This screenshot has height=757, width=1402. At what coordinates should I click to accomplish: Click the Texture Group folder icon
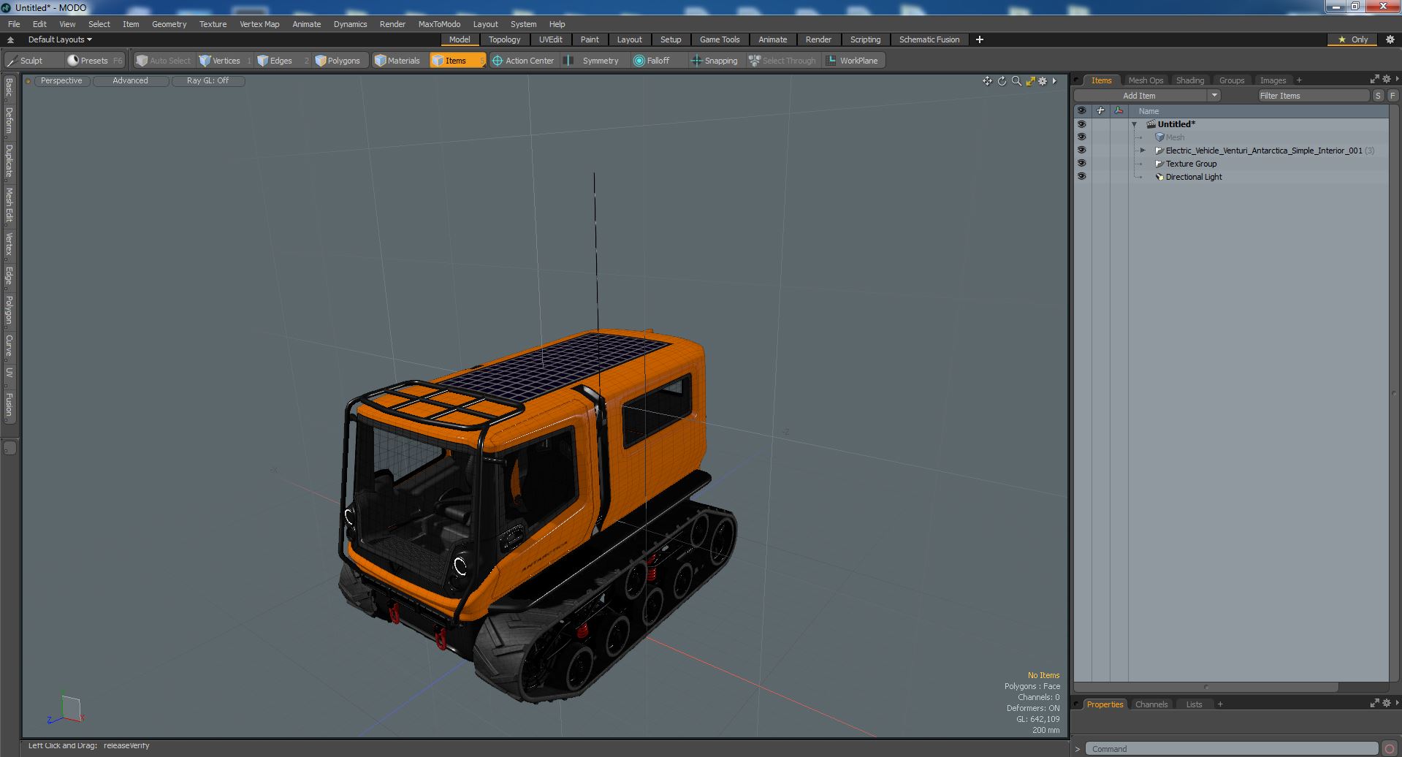[x=1159, y=164]
